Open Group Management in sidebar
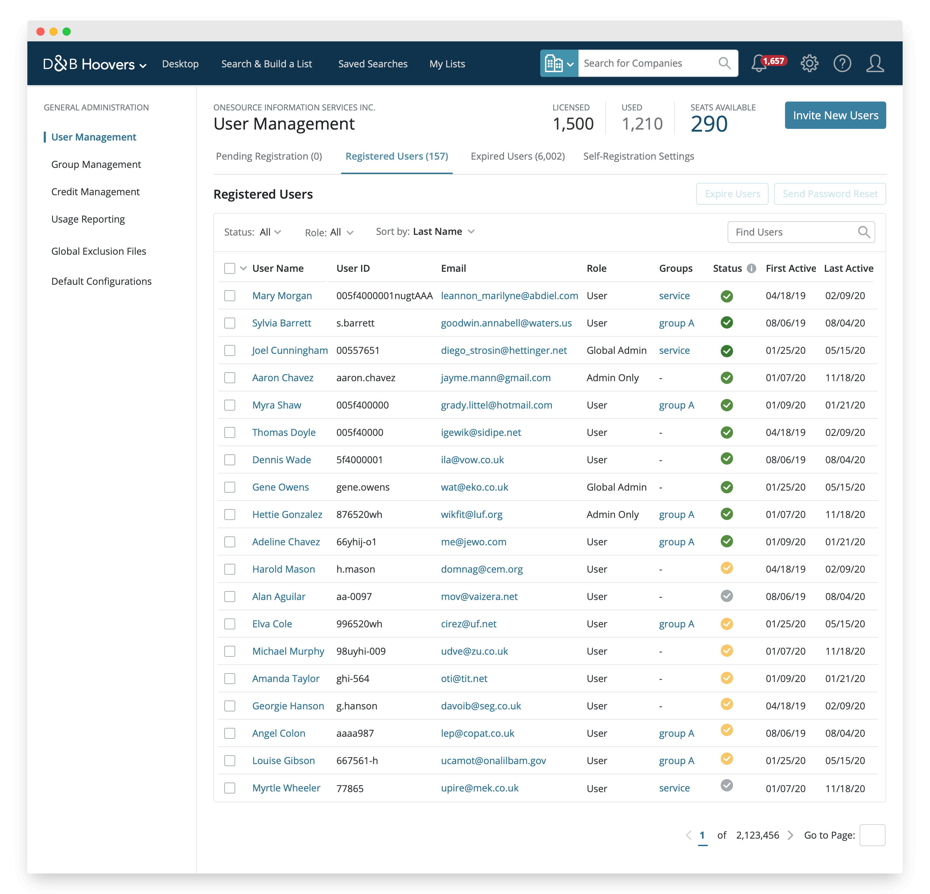This screenshot has width=930, height=894. click(96, 165)
